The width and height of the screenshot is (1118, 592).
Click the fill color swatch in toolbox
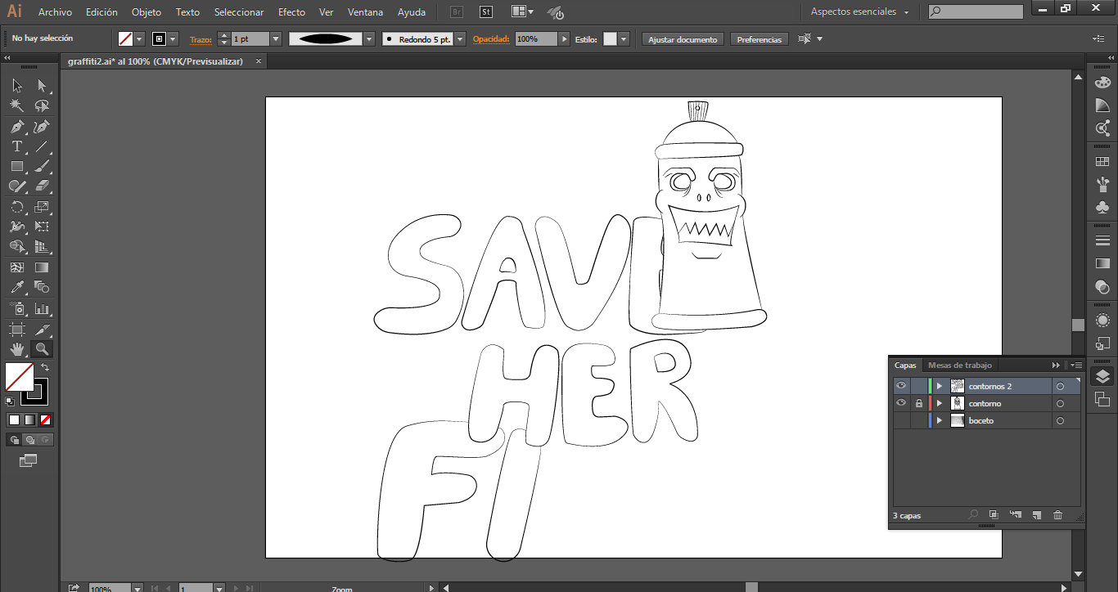[19, 377]
